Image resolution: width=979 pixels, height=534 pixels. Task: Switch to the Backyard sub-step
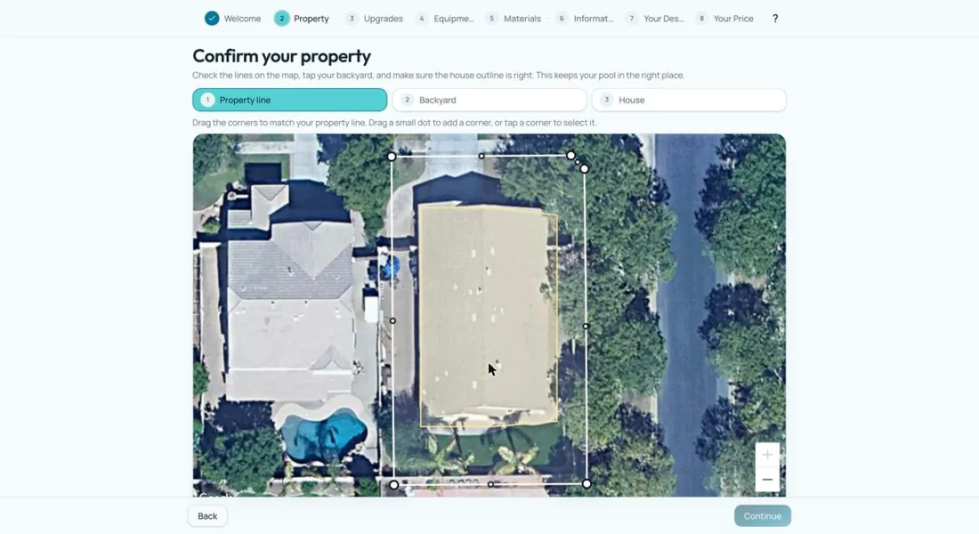click(489, 100)
